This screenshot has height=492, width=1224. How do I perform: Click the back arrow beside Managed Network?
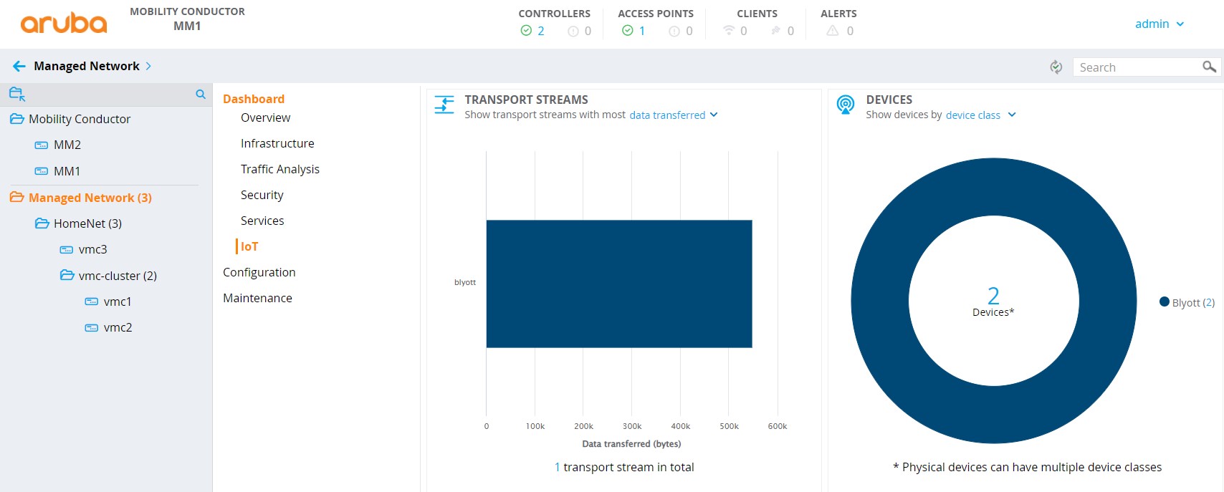tap(19, 66)
